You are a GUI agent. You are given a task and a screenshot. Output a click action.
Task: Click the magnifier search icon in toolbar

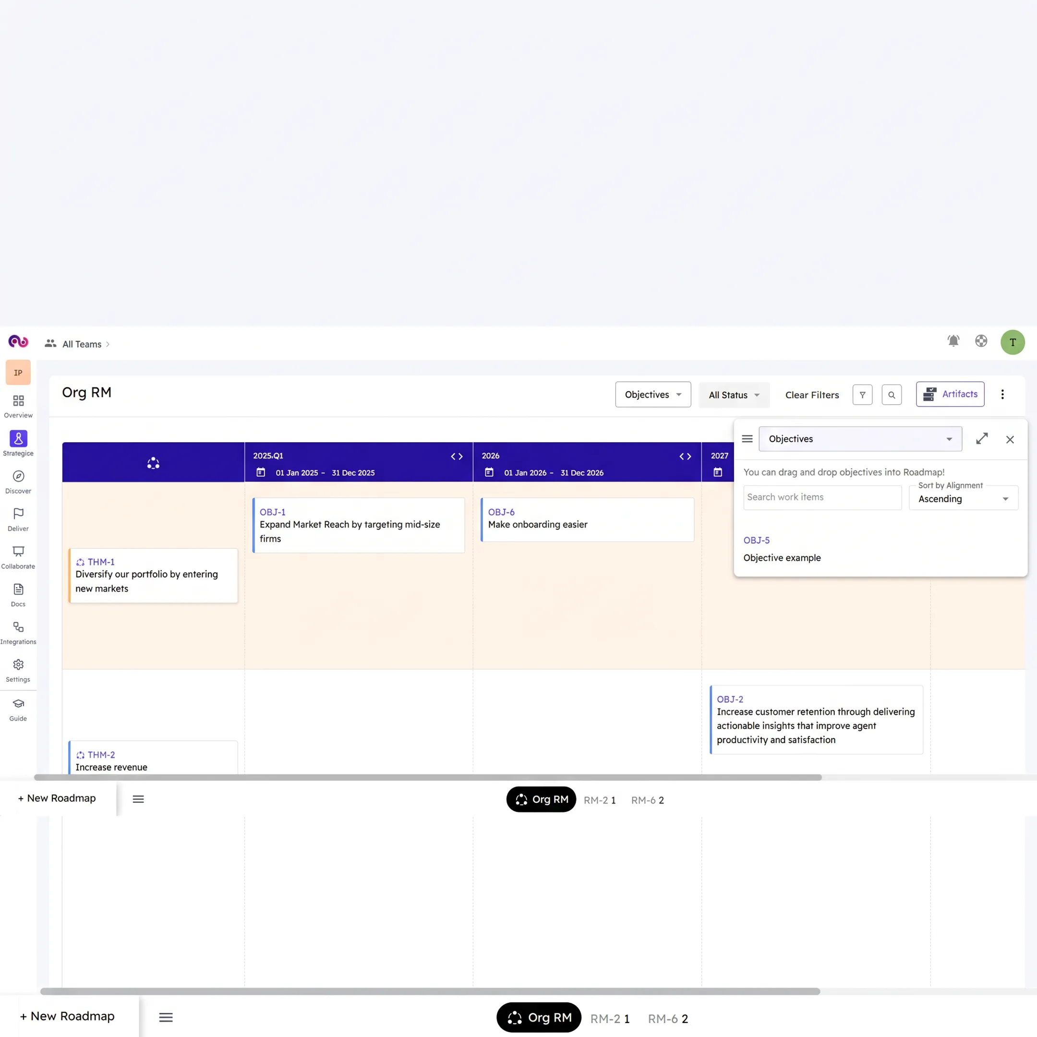[x=892, y=395]
